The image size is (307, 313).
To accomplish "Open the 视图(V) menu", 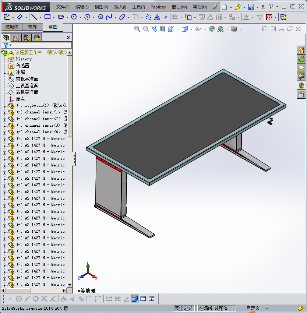I will tap(101, 7).
